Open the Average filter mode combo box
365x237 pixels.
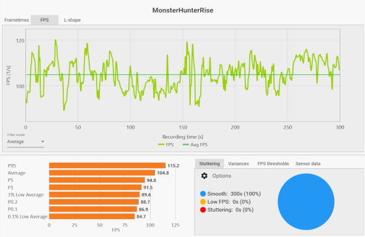tap(25, 142)
